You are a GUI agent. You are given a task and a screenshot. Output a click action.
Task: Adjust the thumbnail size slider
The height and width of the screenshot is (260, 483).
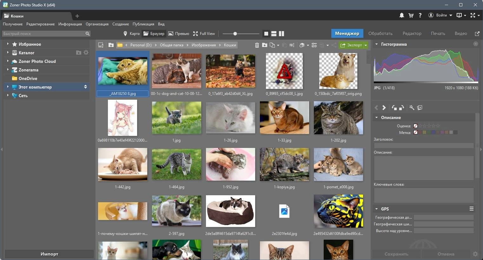point(235,33)
